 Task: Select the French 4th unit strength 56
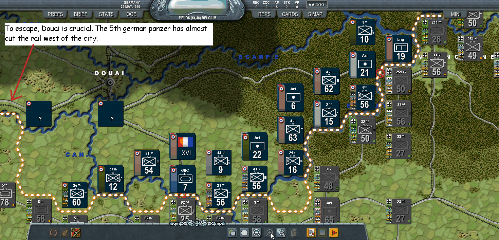coord(363,97)
